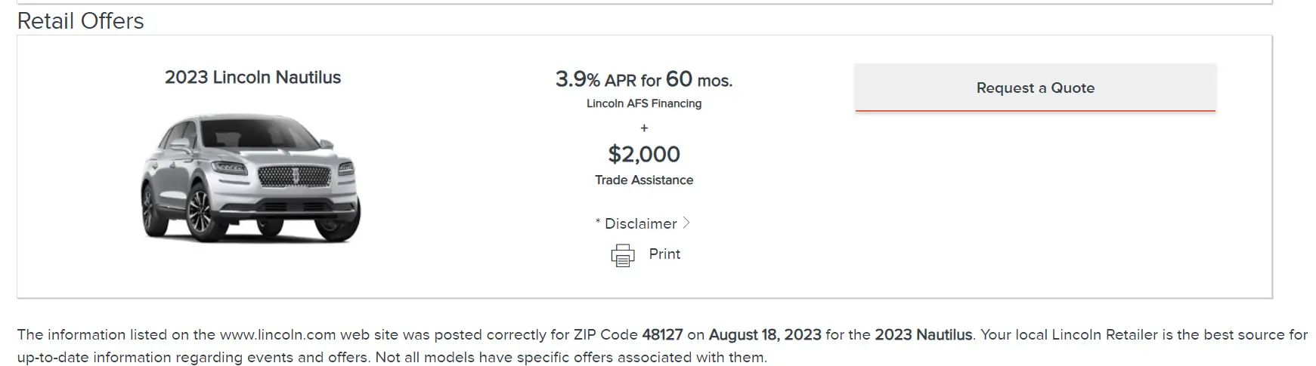Click the Print text label

point(664,254)
